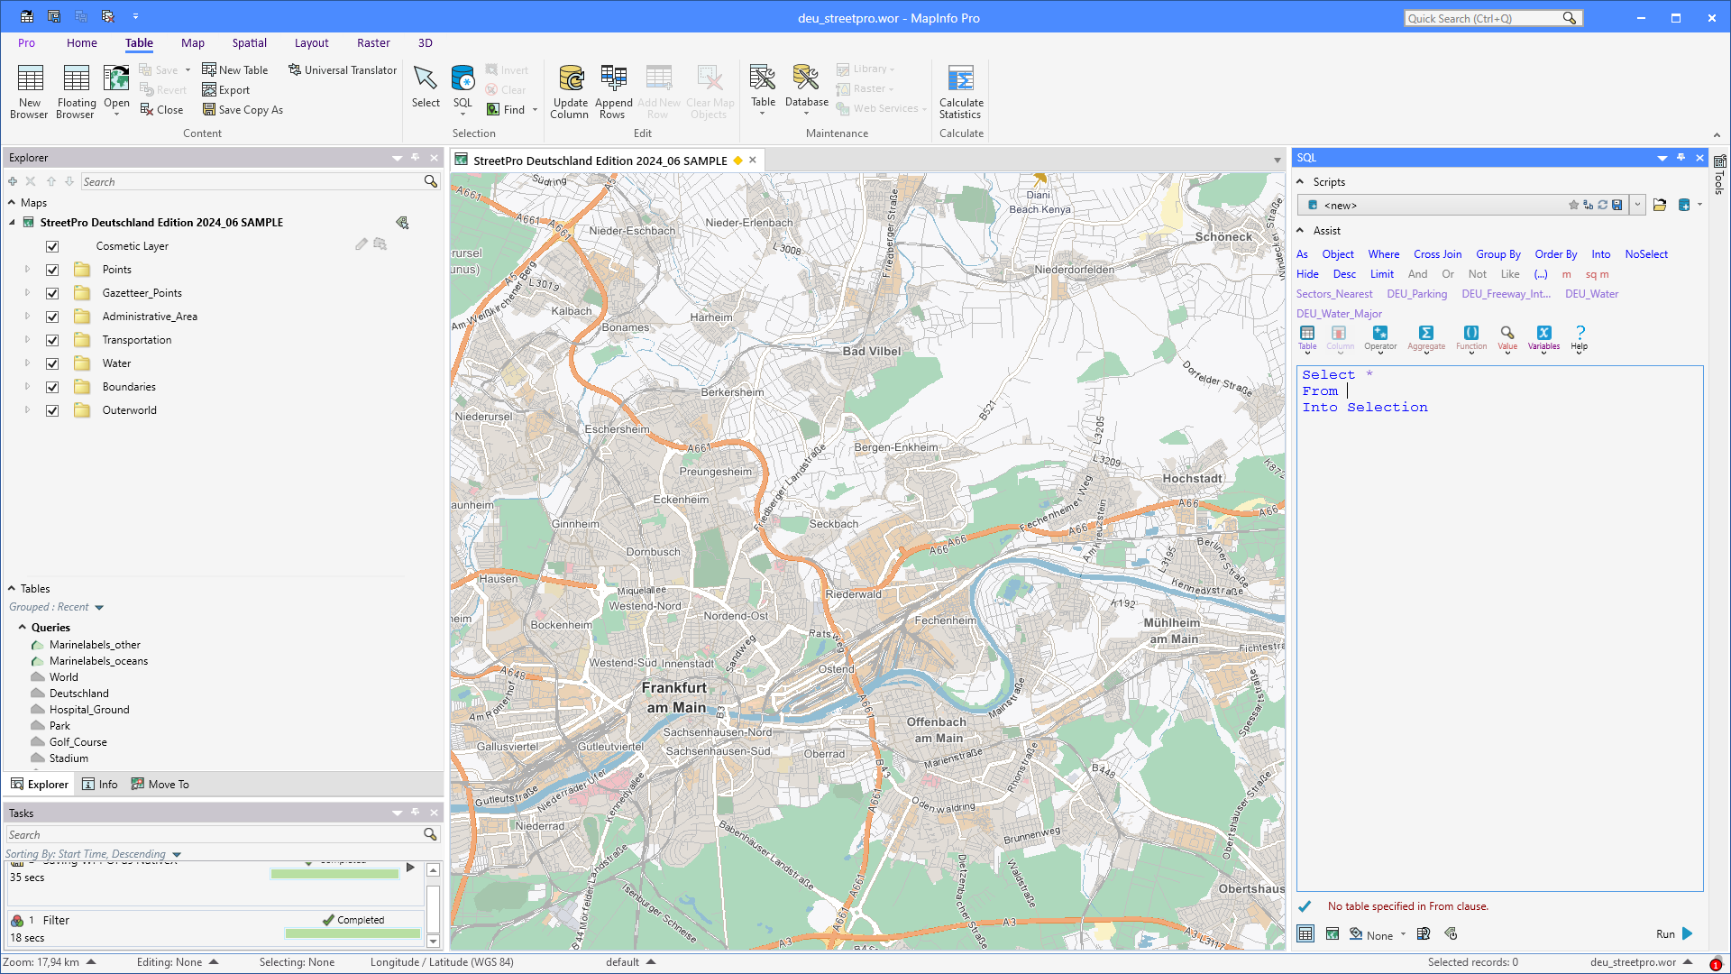Insert an Operator in the SQL assist panel

tap(1380, 338)
